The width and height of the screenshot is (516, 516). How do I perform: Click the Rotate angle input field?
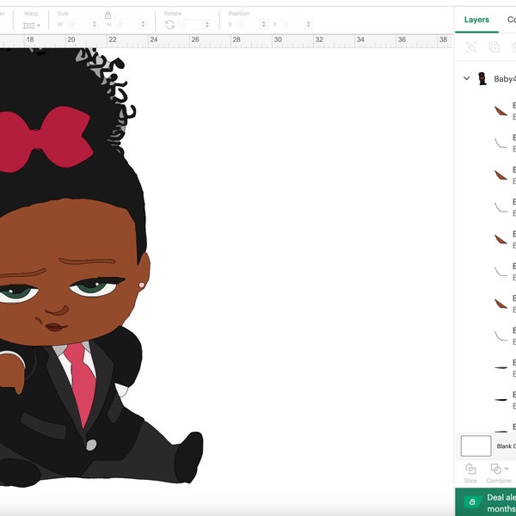point(191,25)
